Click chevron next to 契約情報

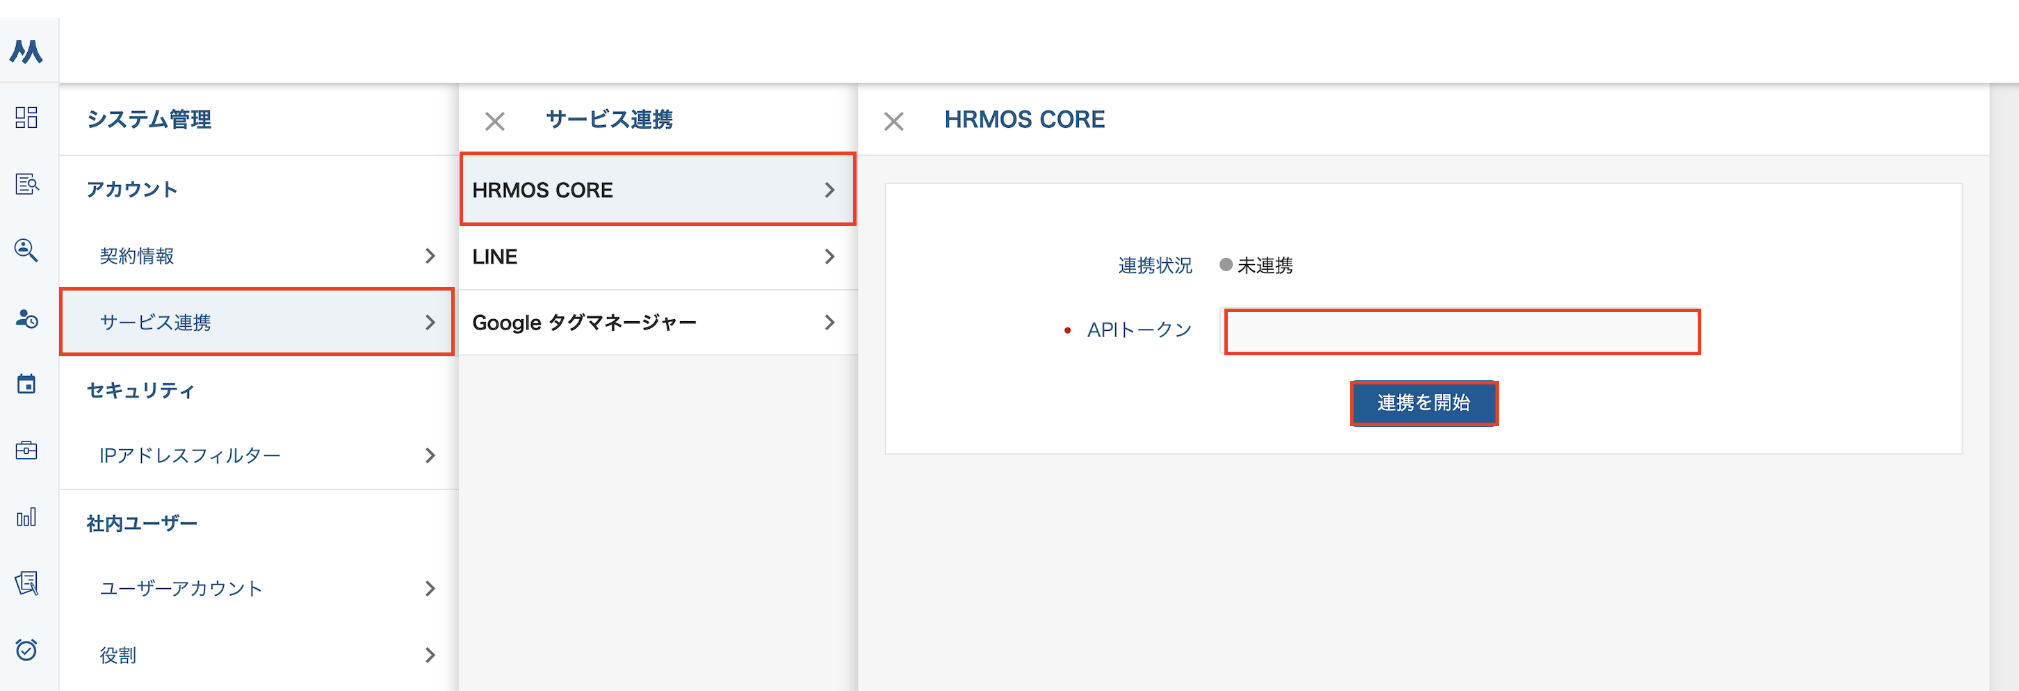click(430, 257)
